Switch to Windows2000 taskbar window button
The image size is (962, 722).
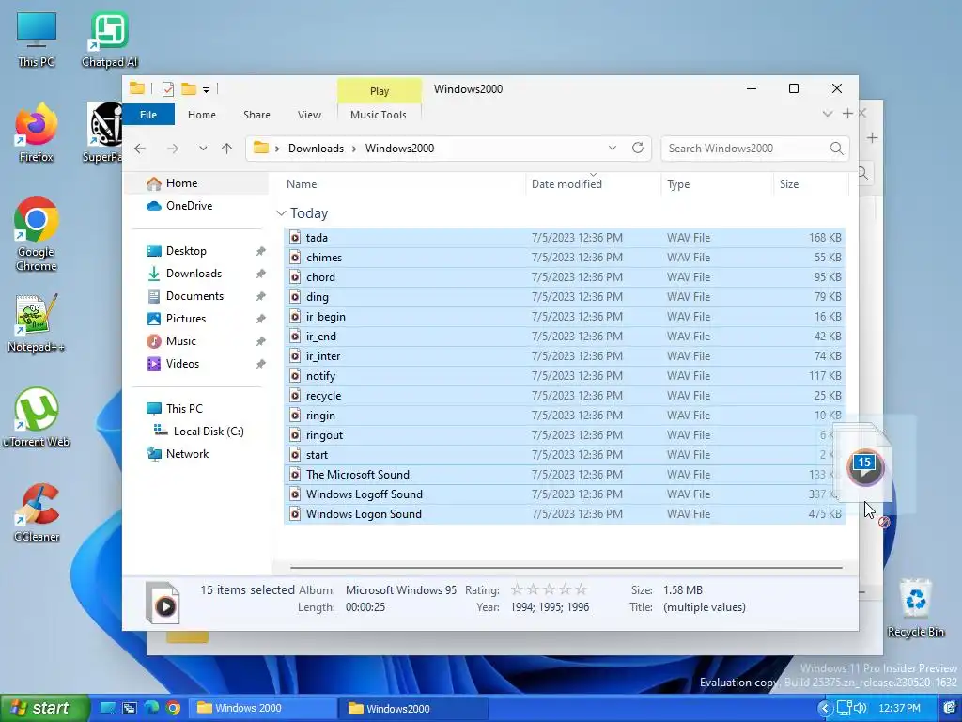point(412,708)
